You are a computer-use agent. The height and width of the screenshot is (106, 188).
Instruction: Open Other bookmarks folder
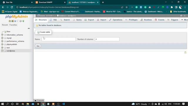(x=178, y=11)
